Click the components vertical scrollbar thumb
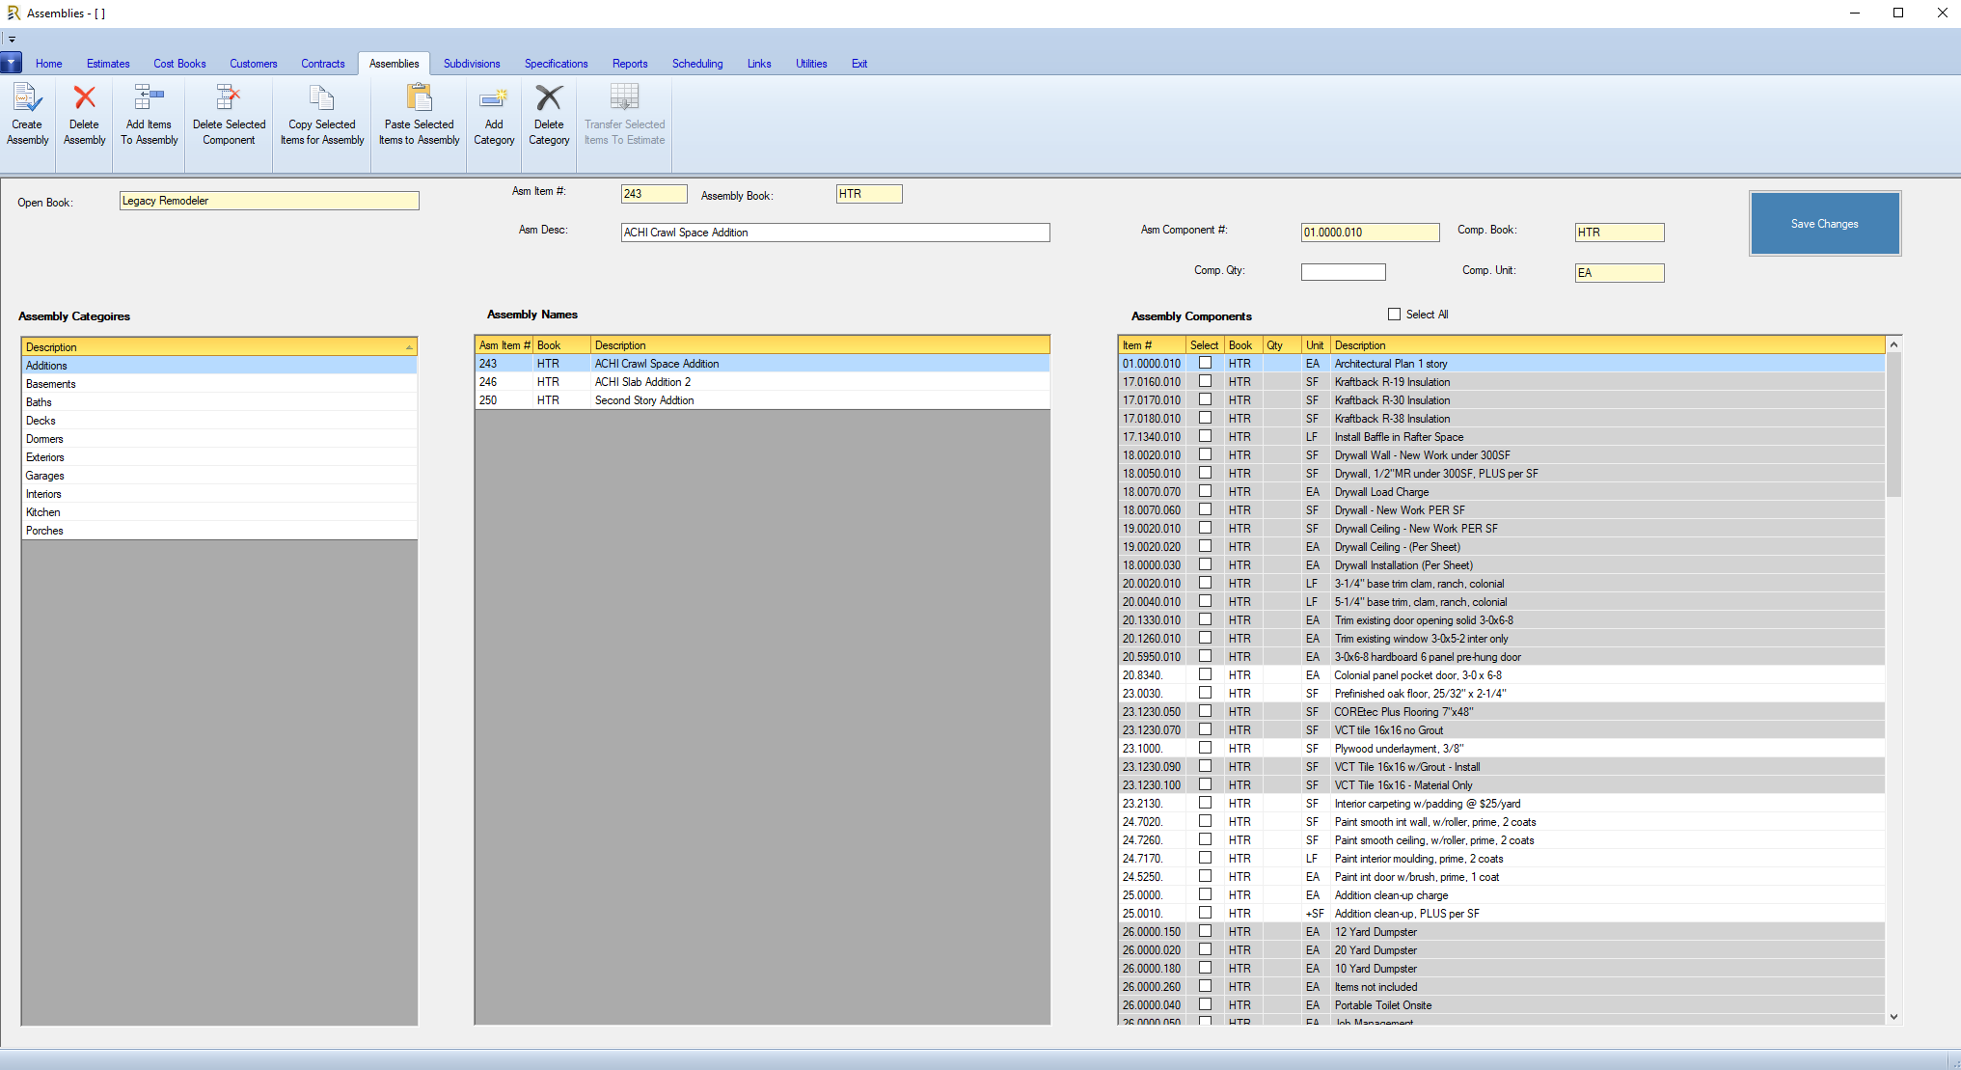Screen dimensions: 1961x1070 [x=1893, y=425]
